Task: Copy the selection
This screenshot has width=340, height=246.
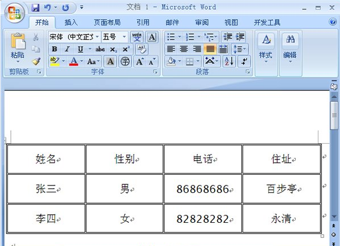Action: [36, 49]
